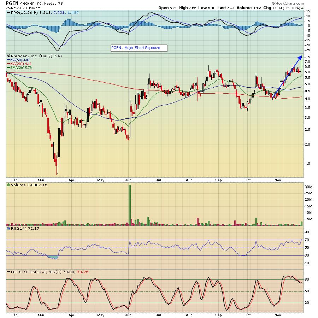The width and height of the screenshot is (318, 318).
Task: Click the '20' stochastic axis label
Action: [x=307, y=303]
